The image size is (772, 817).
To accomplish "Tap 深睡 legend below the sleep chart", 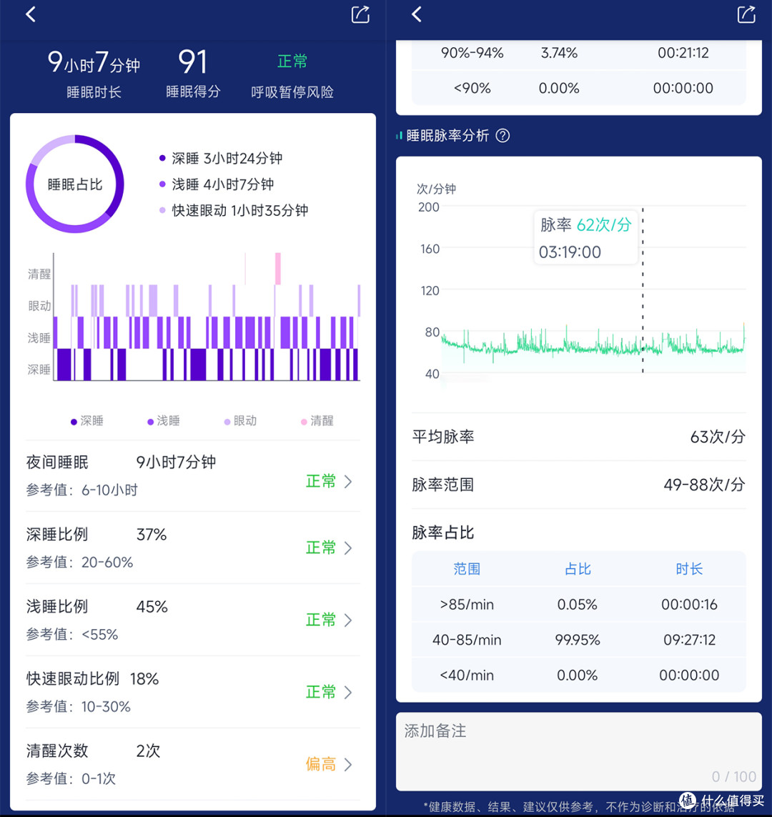I will (x=87, y=421).
